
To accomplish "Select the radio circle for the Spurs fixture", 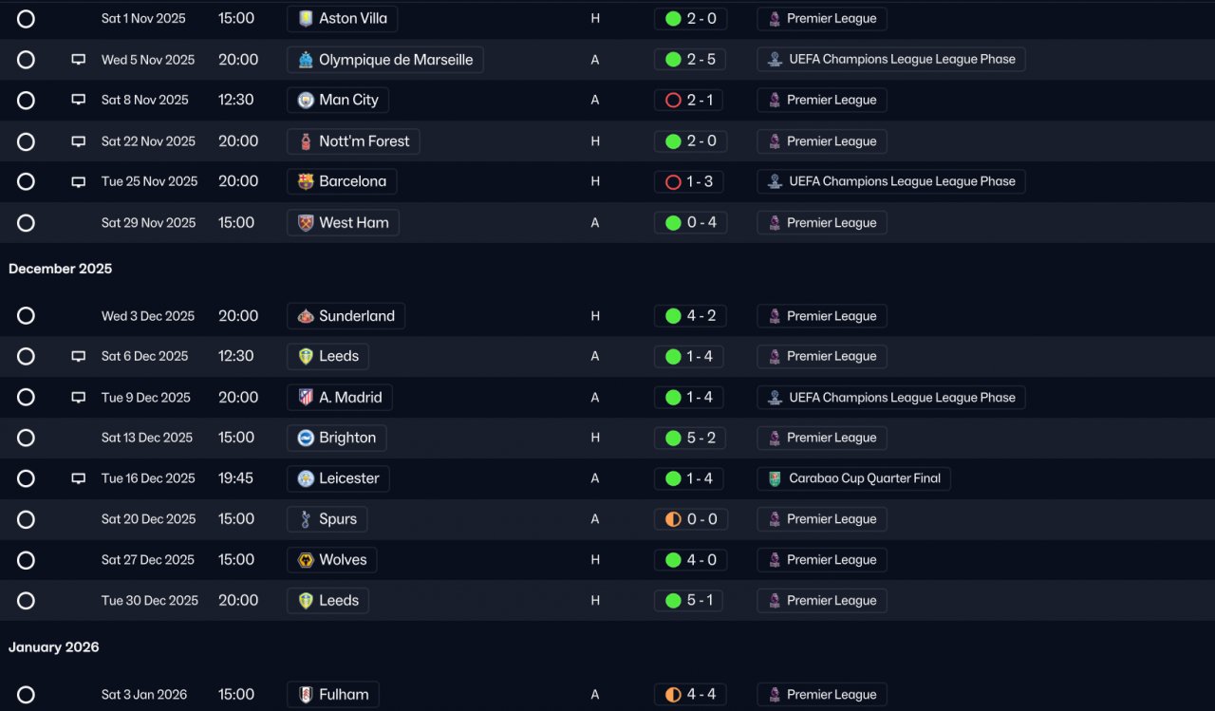I will (x=26, y=519).
